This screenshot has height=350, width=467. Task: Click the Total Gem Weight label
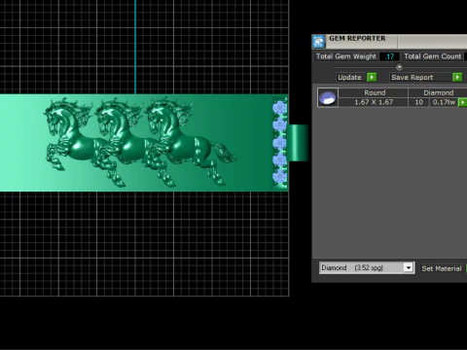[346, 56]
